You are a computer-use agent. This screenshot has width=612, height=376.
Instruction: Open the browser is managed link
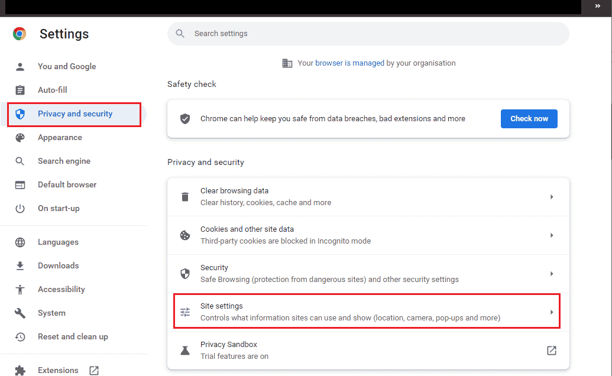[x=349, y=63]
